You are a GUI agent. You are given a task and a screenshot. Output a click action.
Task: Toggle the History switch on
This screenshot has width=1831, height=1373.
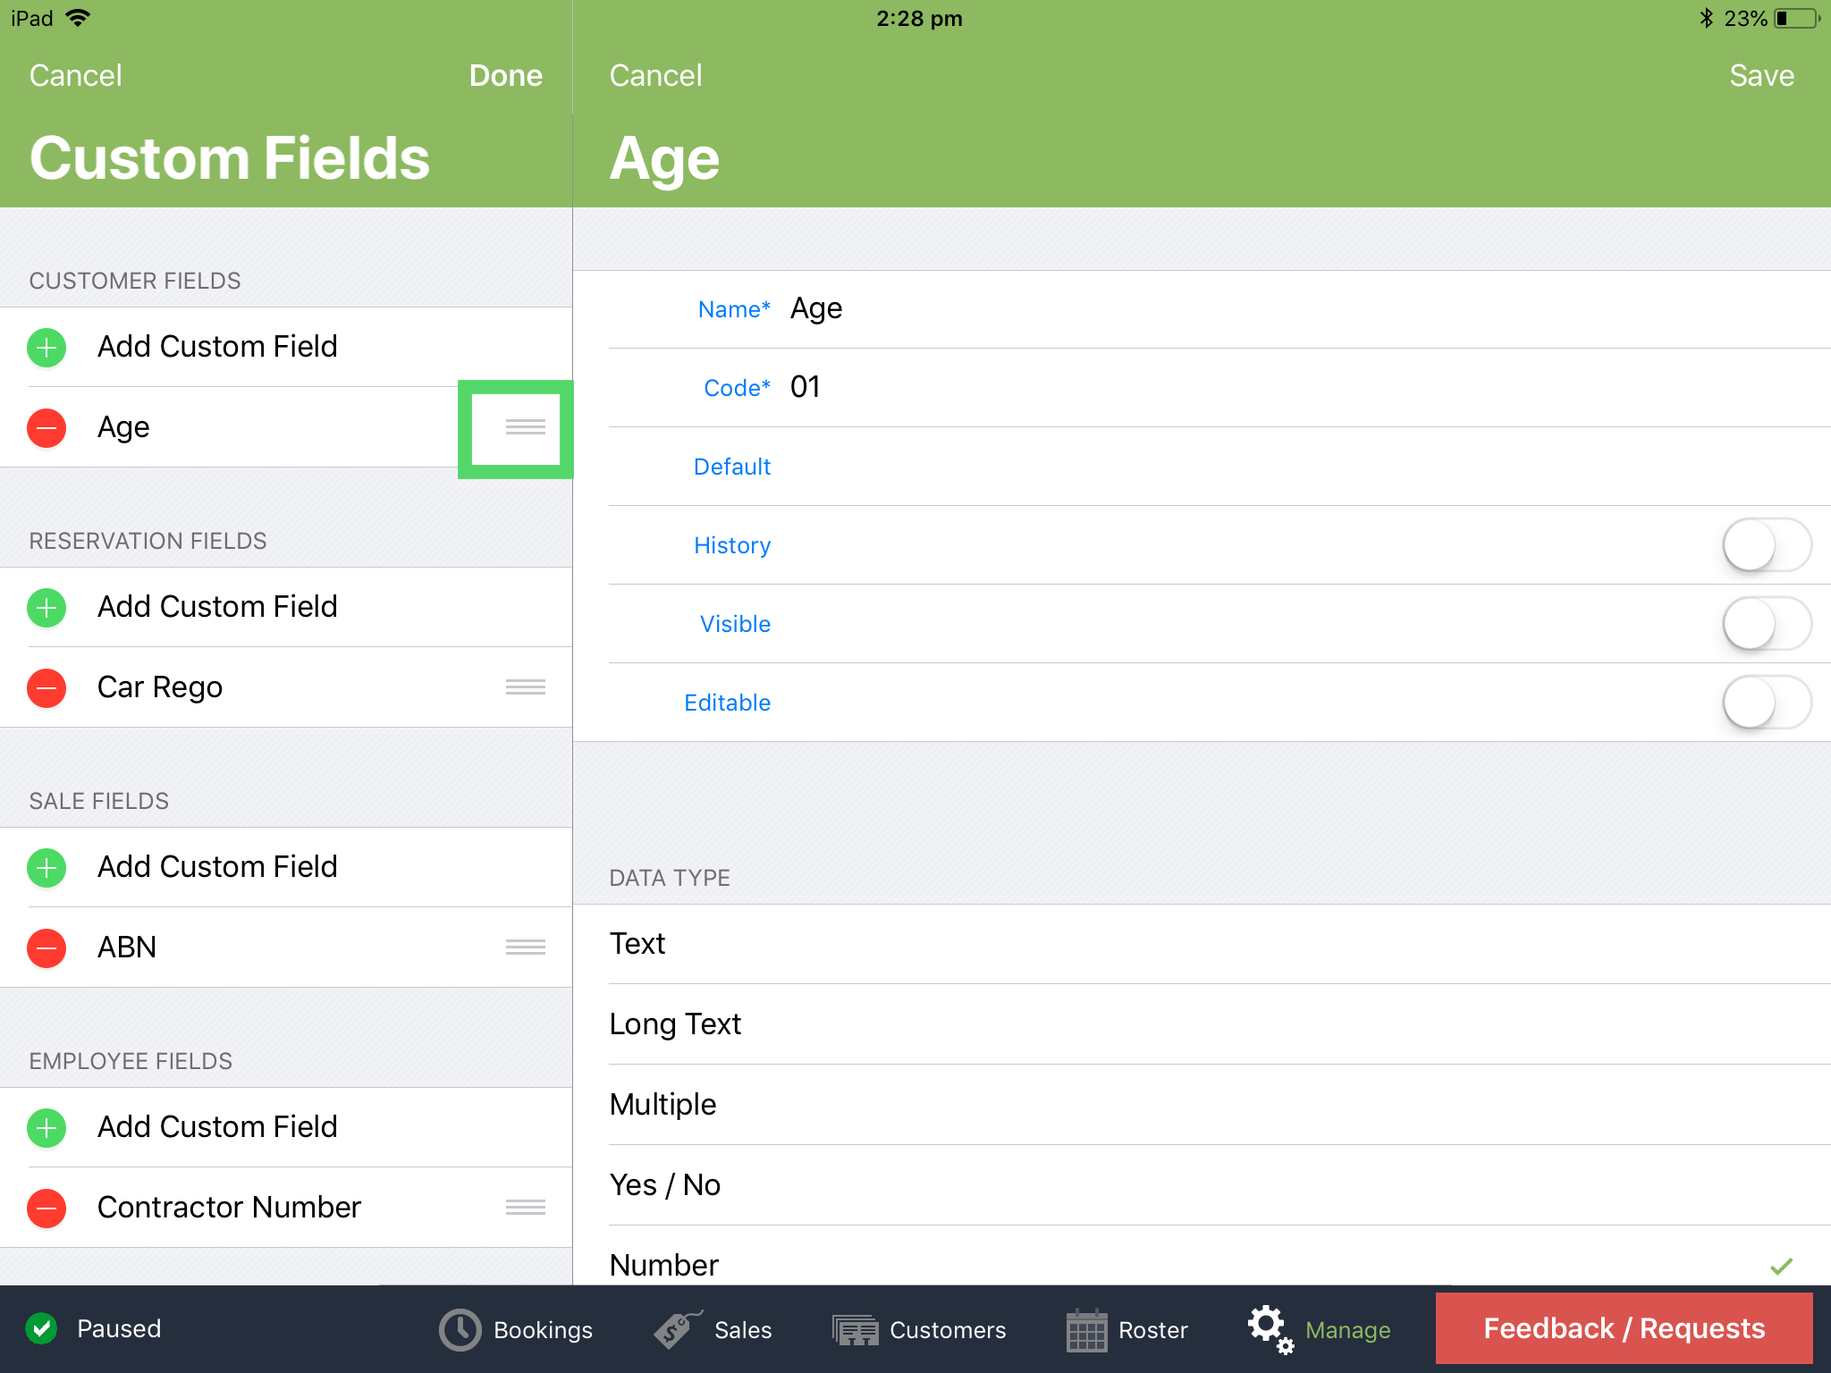coord(1767,545)
